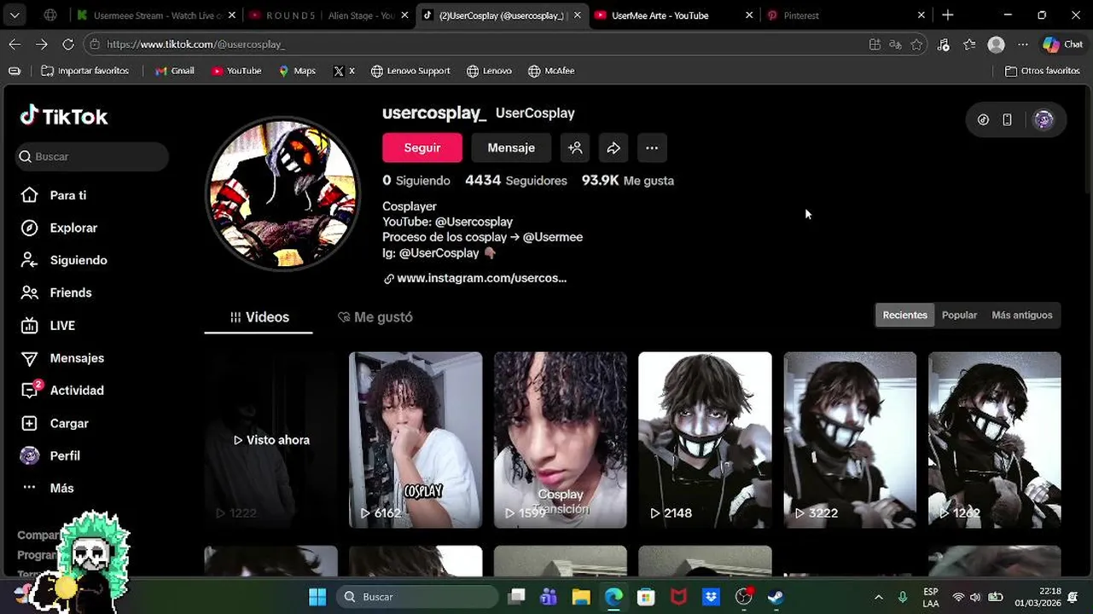Click the TikTok logo

pyautogui.click(x=64, y=116)
